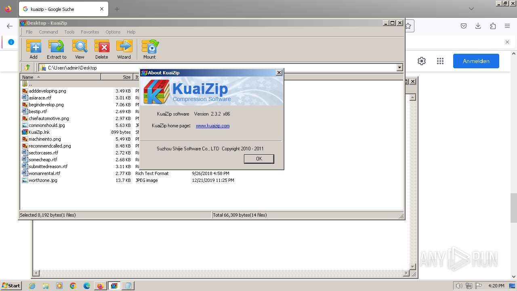Select KuaiZip.lnk shortcut file
The height and width of the screenshot is (291, 517).
(39, 132)
